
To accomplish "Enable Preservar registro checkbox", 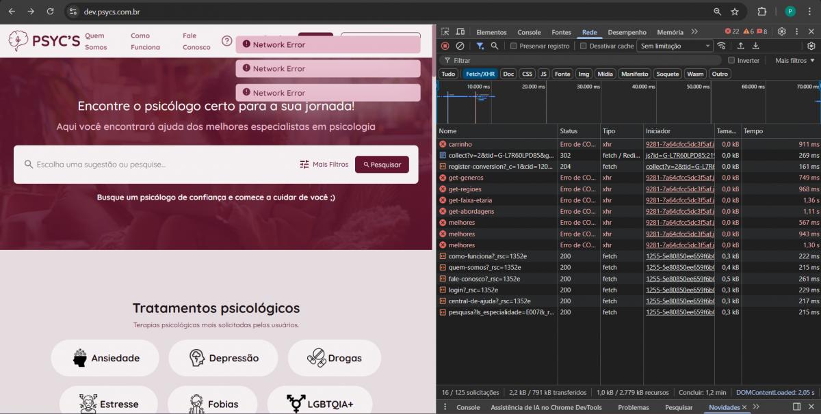I will point(514,46).
